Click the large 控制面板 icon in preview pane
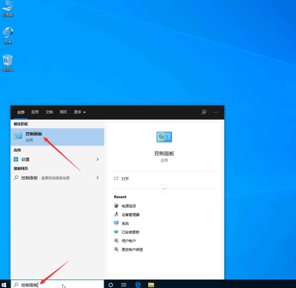Image resolution: width=296 pixels, height=288 pixels. click(164, 137)
